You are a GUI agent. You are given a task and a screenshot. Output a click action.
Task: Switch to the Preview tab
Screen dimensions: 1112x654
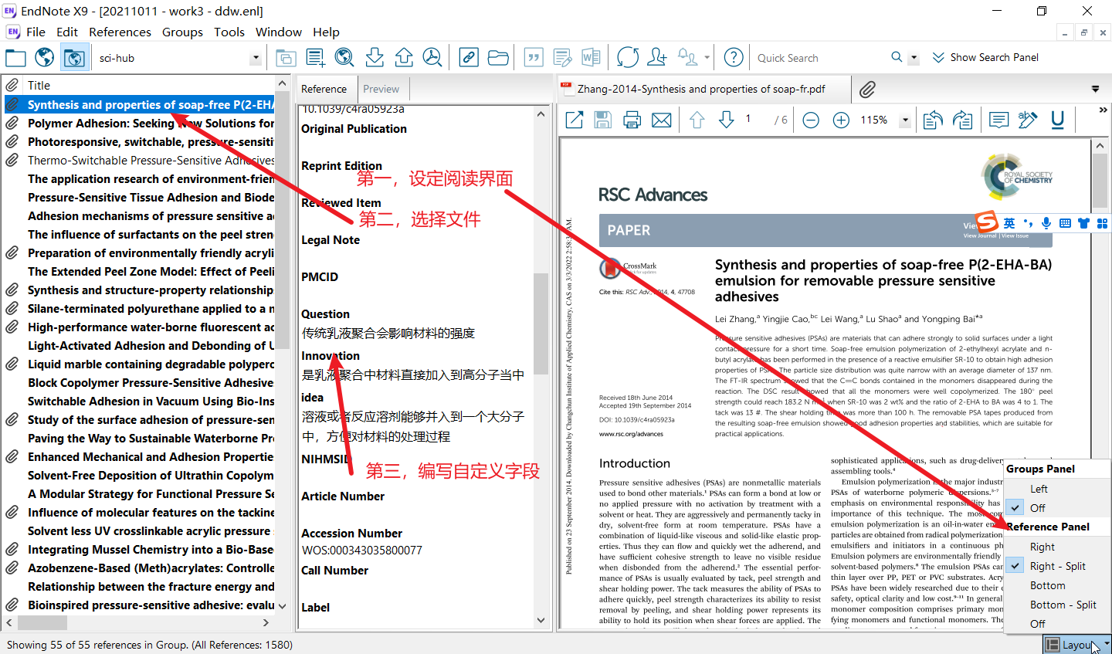[x=381, y=89]
